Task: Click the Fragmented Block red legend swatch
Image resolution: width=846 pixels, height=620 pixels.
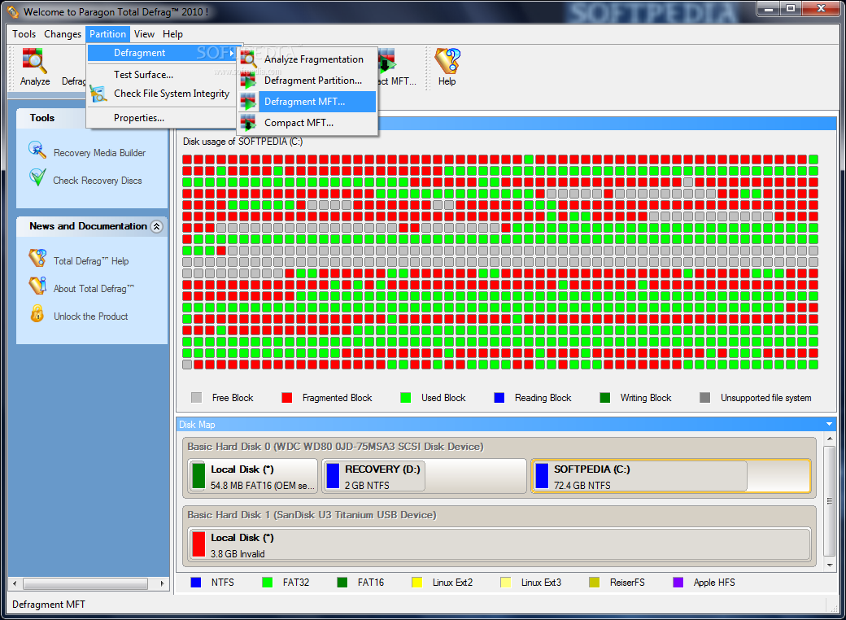Action: tap(286, 398)
